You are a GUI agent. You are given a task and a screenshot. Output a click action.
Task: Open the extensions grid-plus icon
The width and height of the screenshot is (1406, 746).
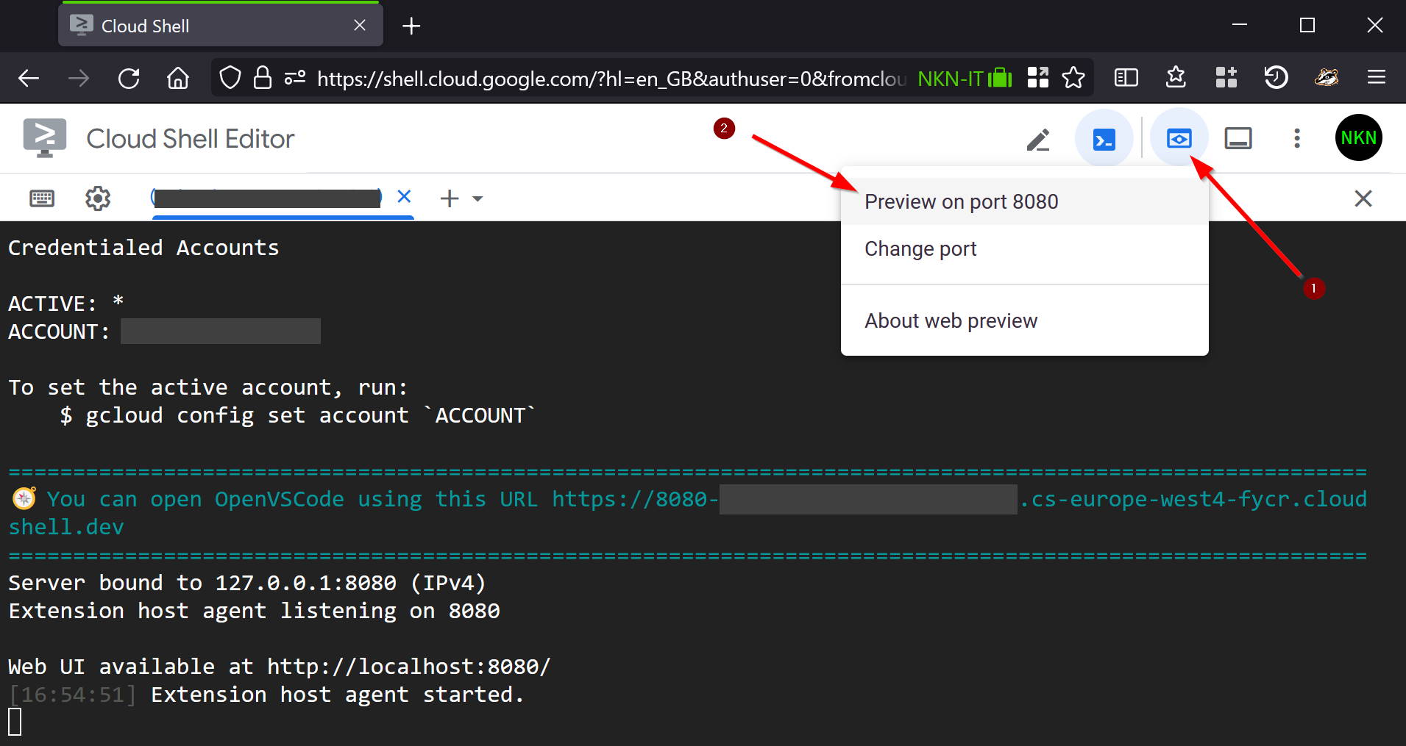[x=1226, y=77]
